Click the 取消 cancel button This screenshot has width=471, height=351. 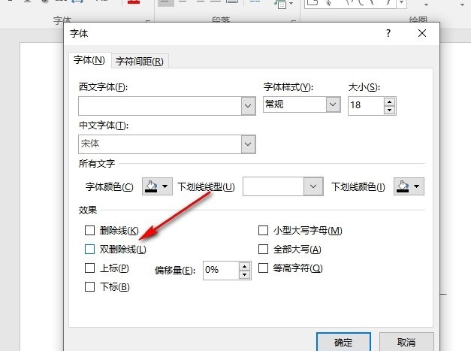pos(406,341)
